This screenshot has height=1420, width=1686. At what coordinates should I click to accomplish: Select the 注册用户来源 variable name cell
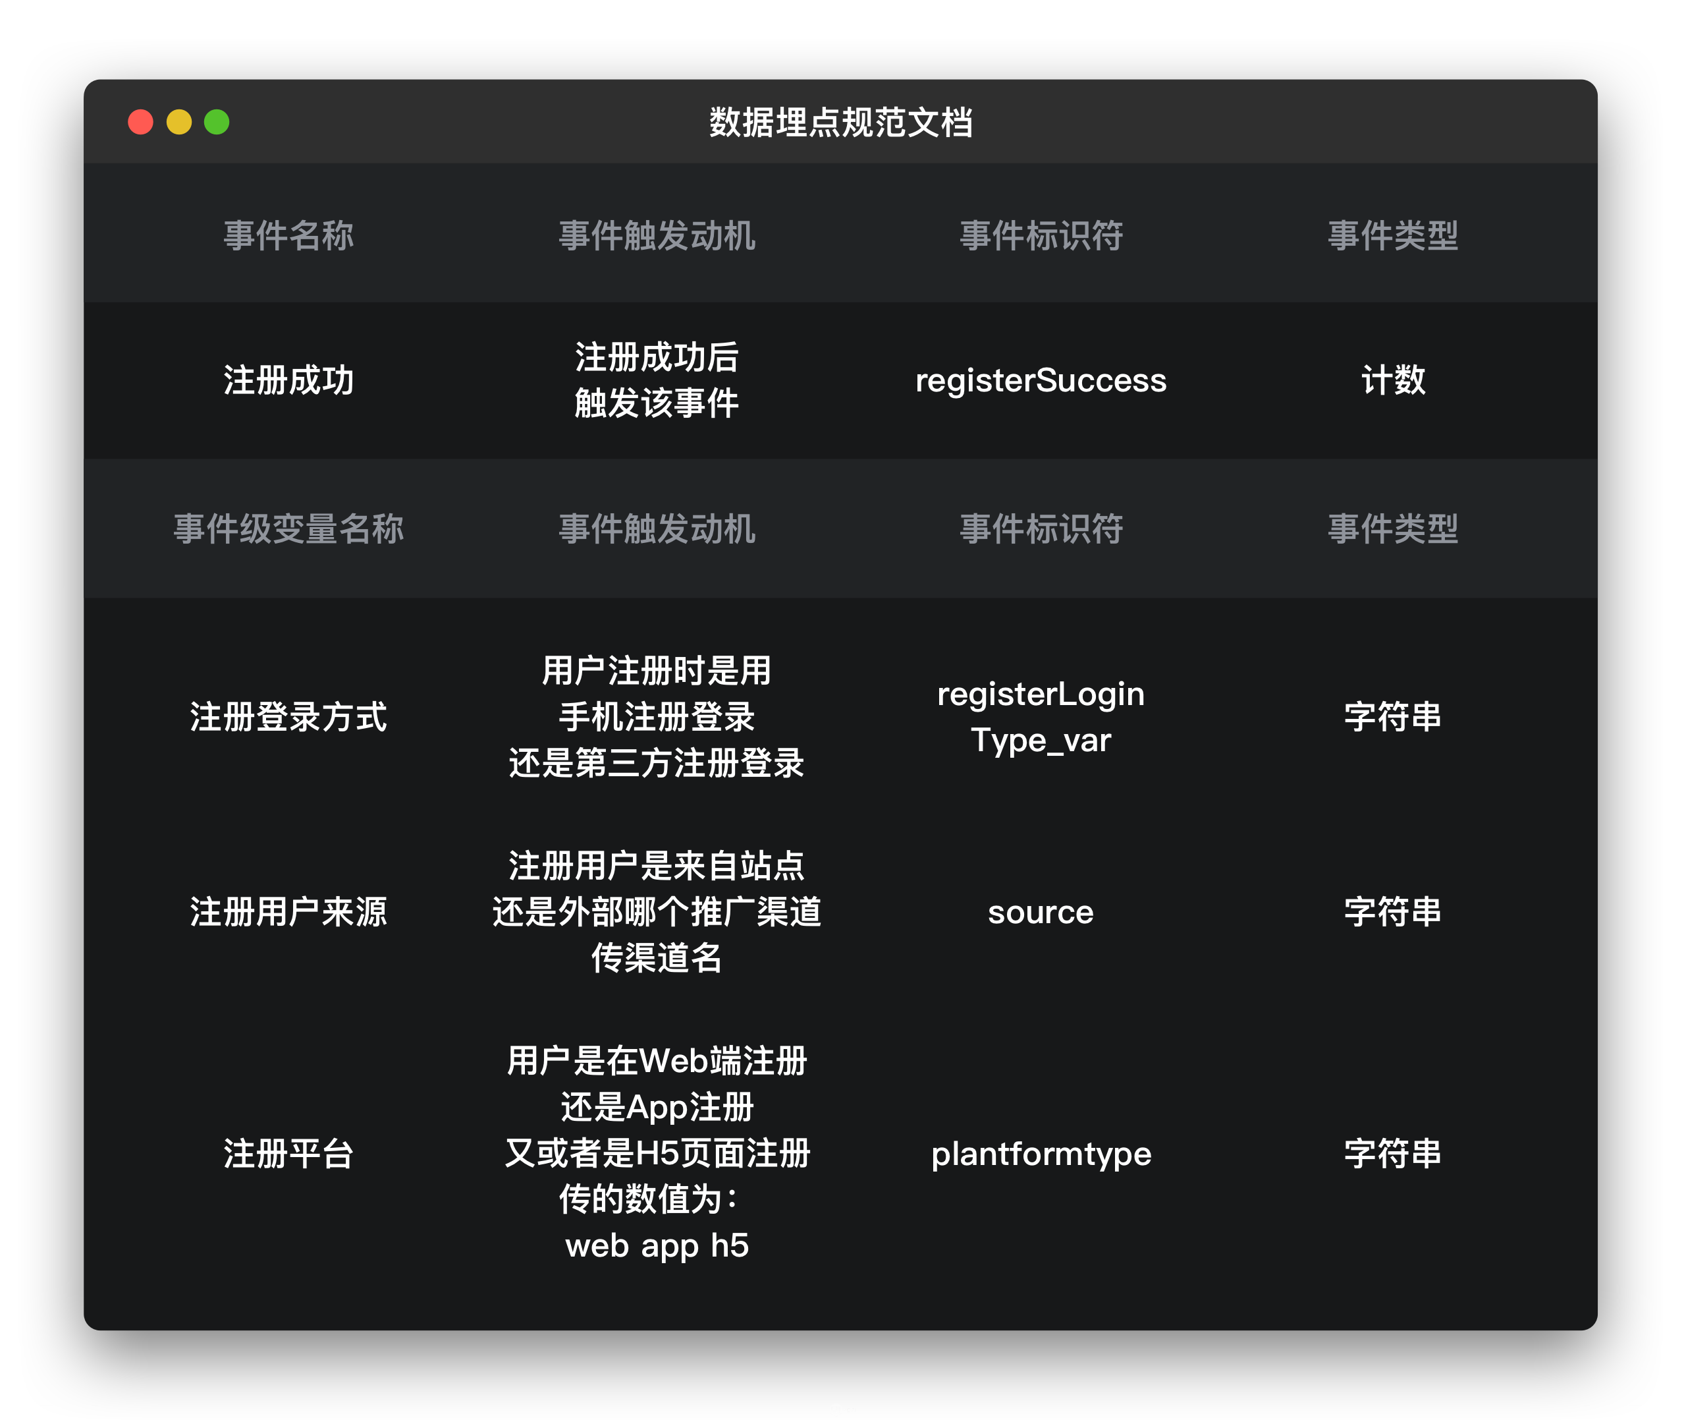click(x=288, y=911)
